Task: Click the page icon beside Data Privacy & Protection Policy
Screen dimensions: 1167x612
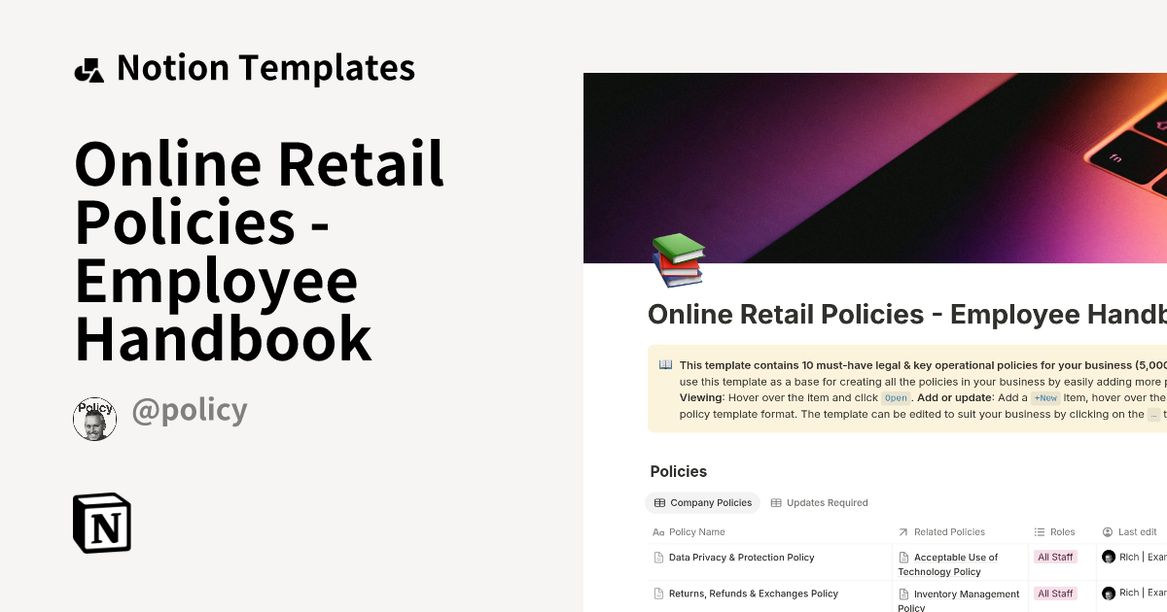Action: (x=656, y=557)
